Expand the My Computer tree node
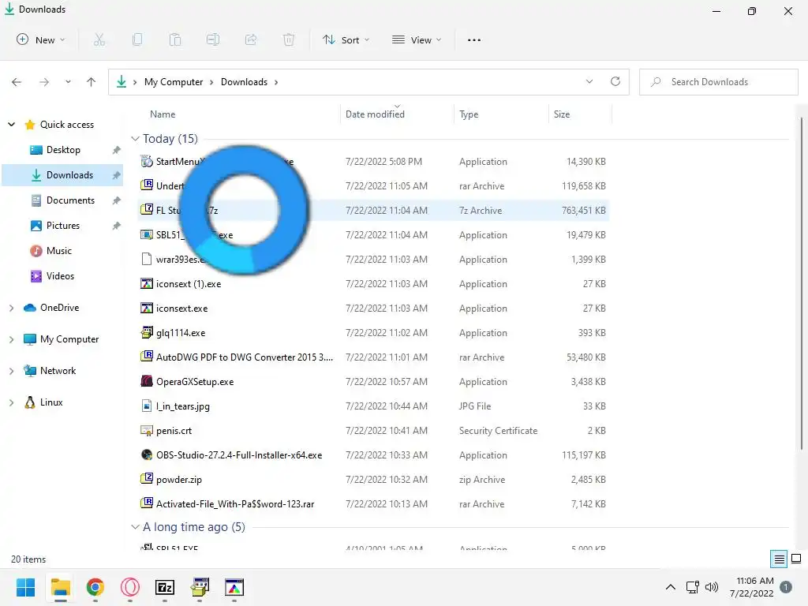This screenshot has height=606, width=808. pos(11,339)
